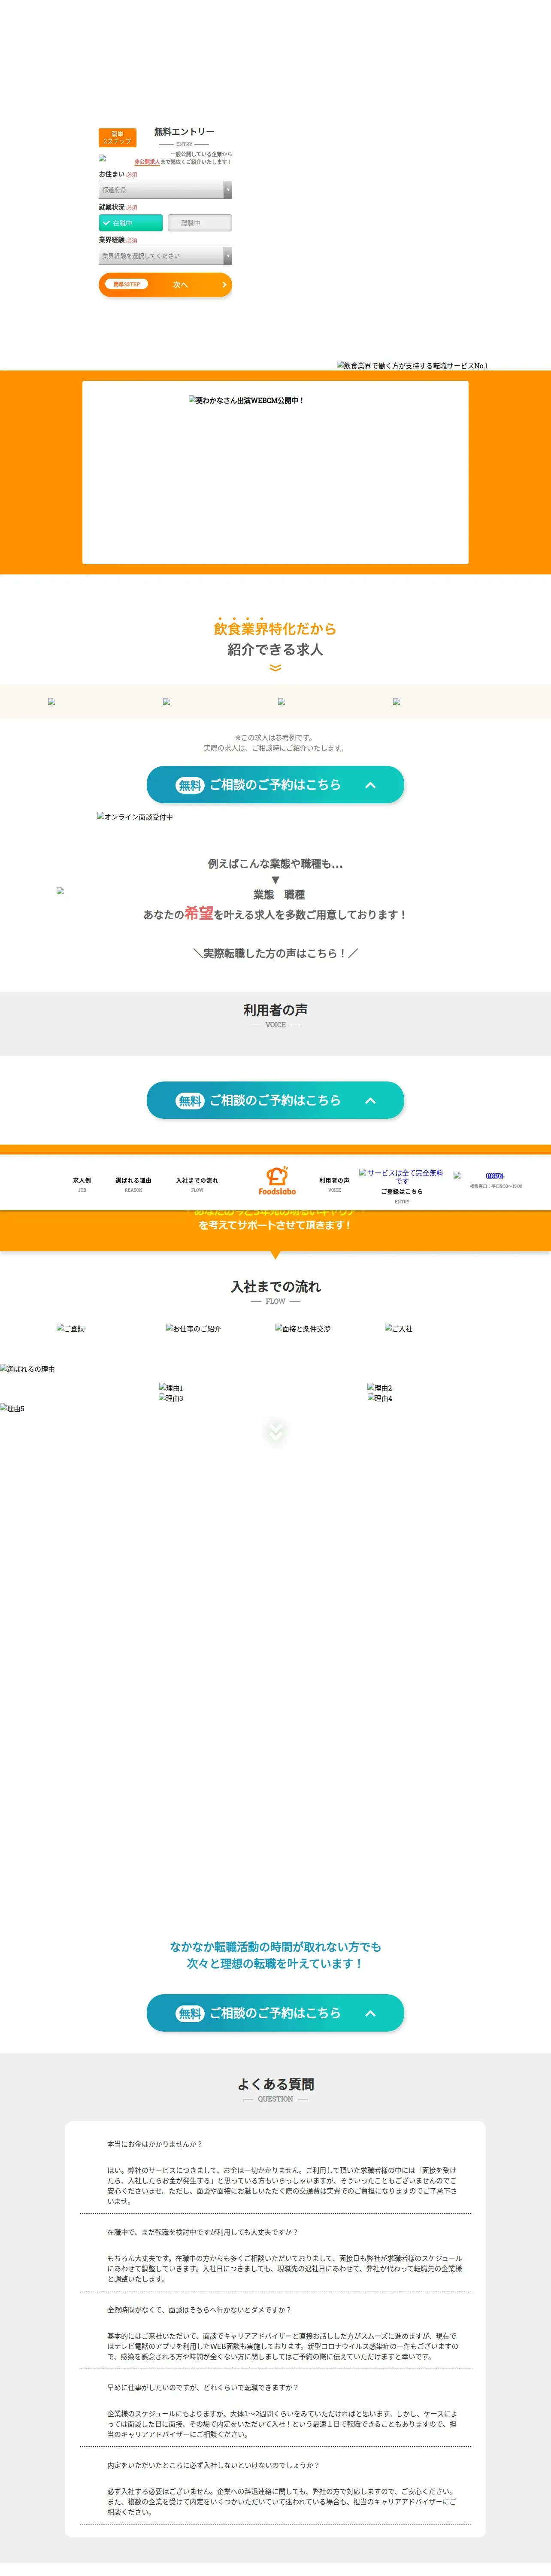Select the ご入社 flow step image
The image size is (551, 2576).
399,1329
